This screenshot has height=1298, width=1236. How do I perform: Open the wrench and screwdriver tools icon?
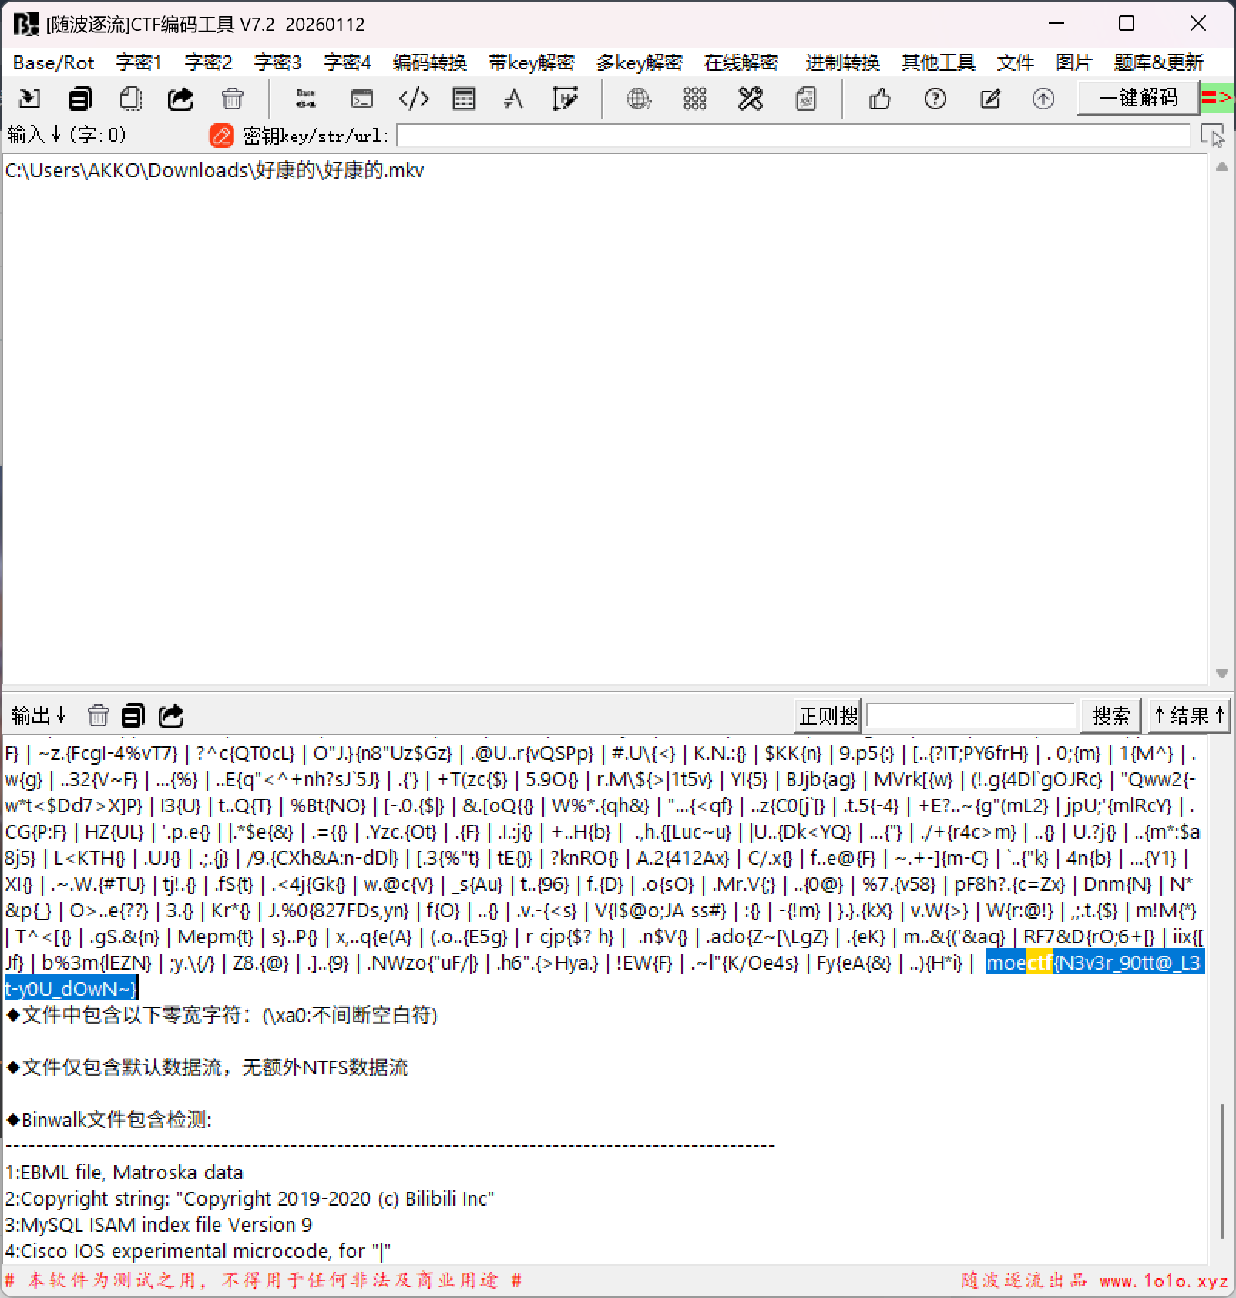750,99
